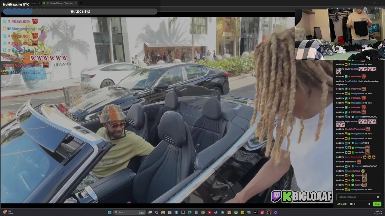The height and width of the screenshot is (216, 385).
Task: Click the 38 / 200 goal progress bar
Action: (x=80, y=11)
